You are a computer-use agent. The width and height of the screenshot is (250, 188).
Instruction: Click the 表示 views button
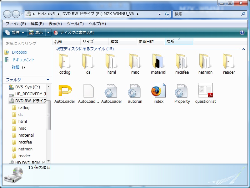36,33
